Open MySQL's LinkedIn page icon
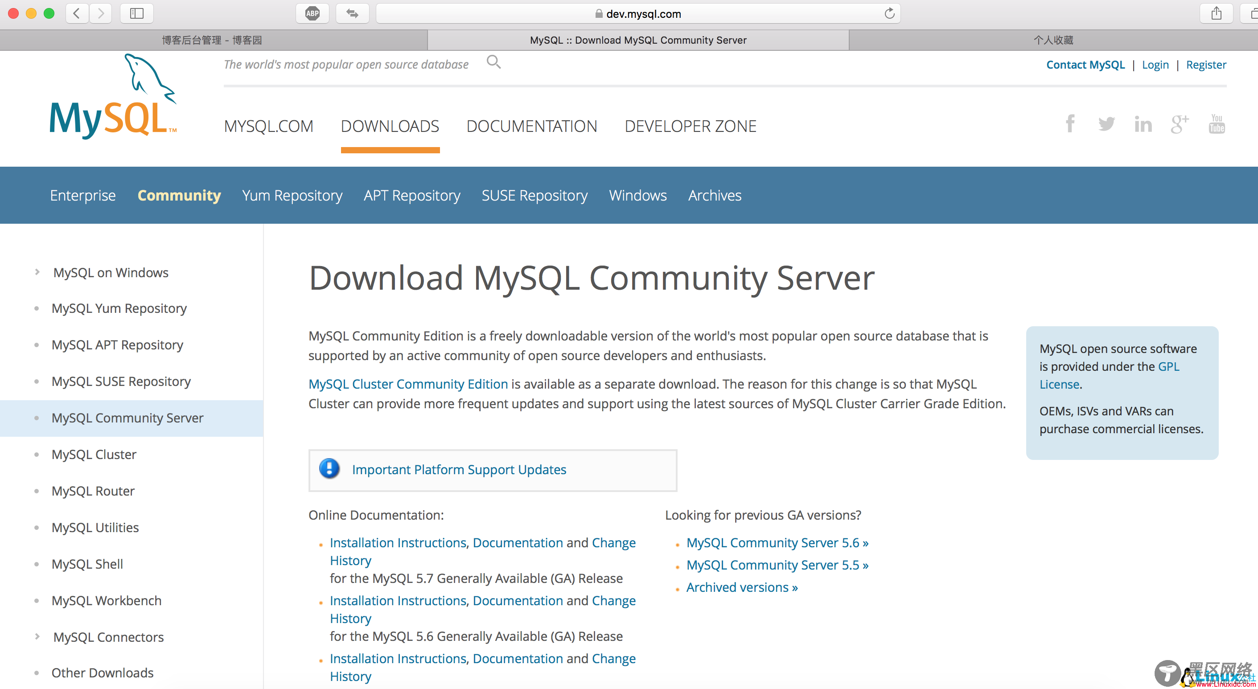The height and width of the screenshot is (689, 1258). click(1143, 124)
